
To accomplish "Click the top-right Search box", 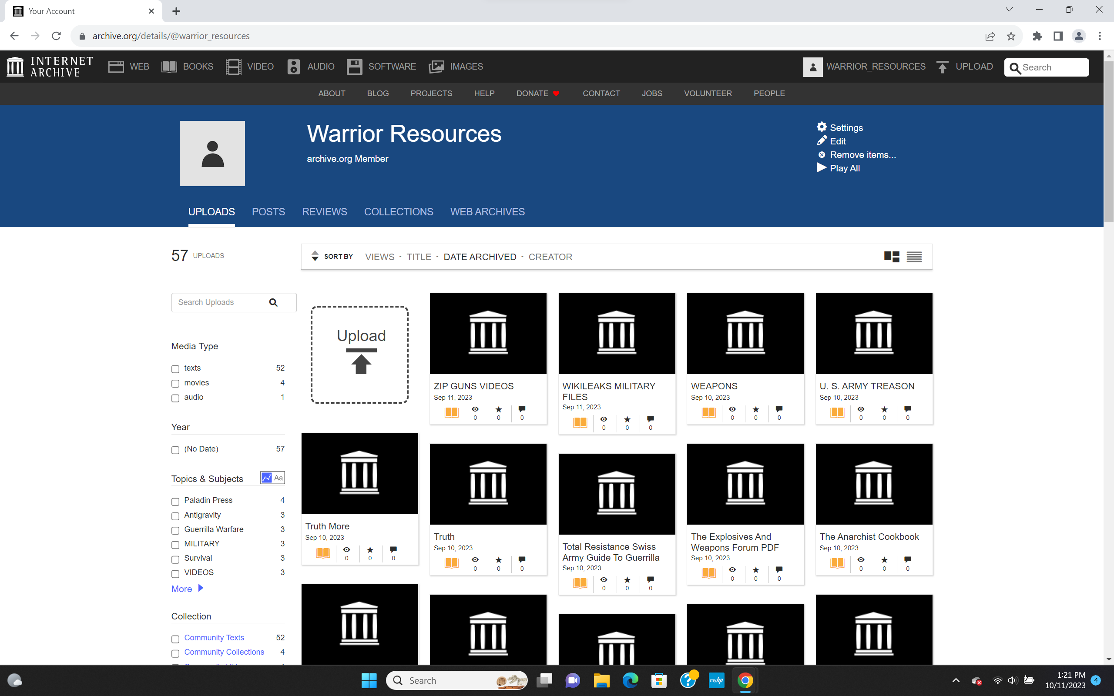I will [x=1046, y=67].
